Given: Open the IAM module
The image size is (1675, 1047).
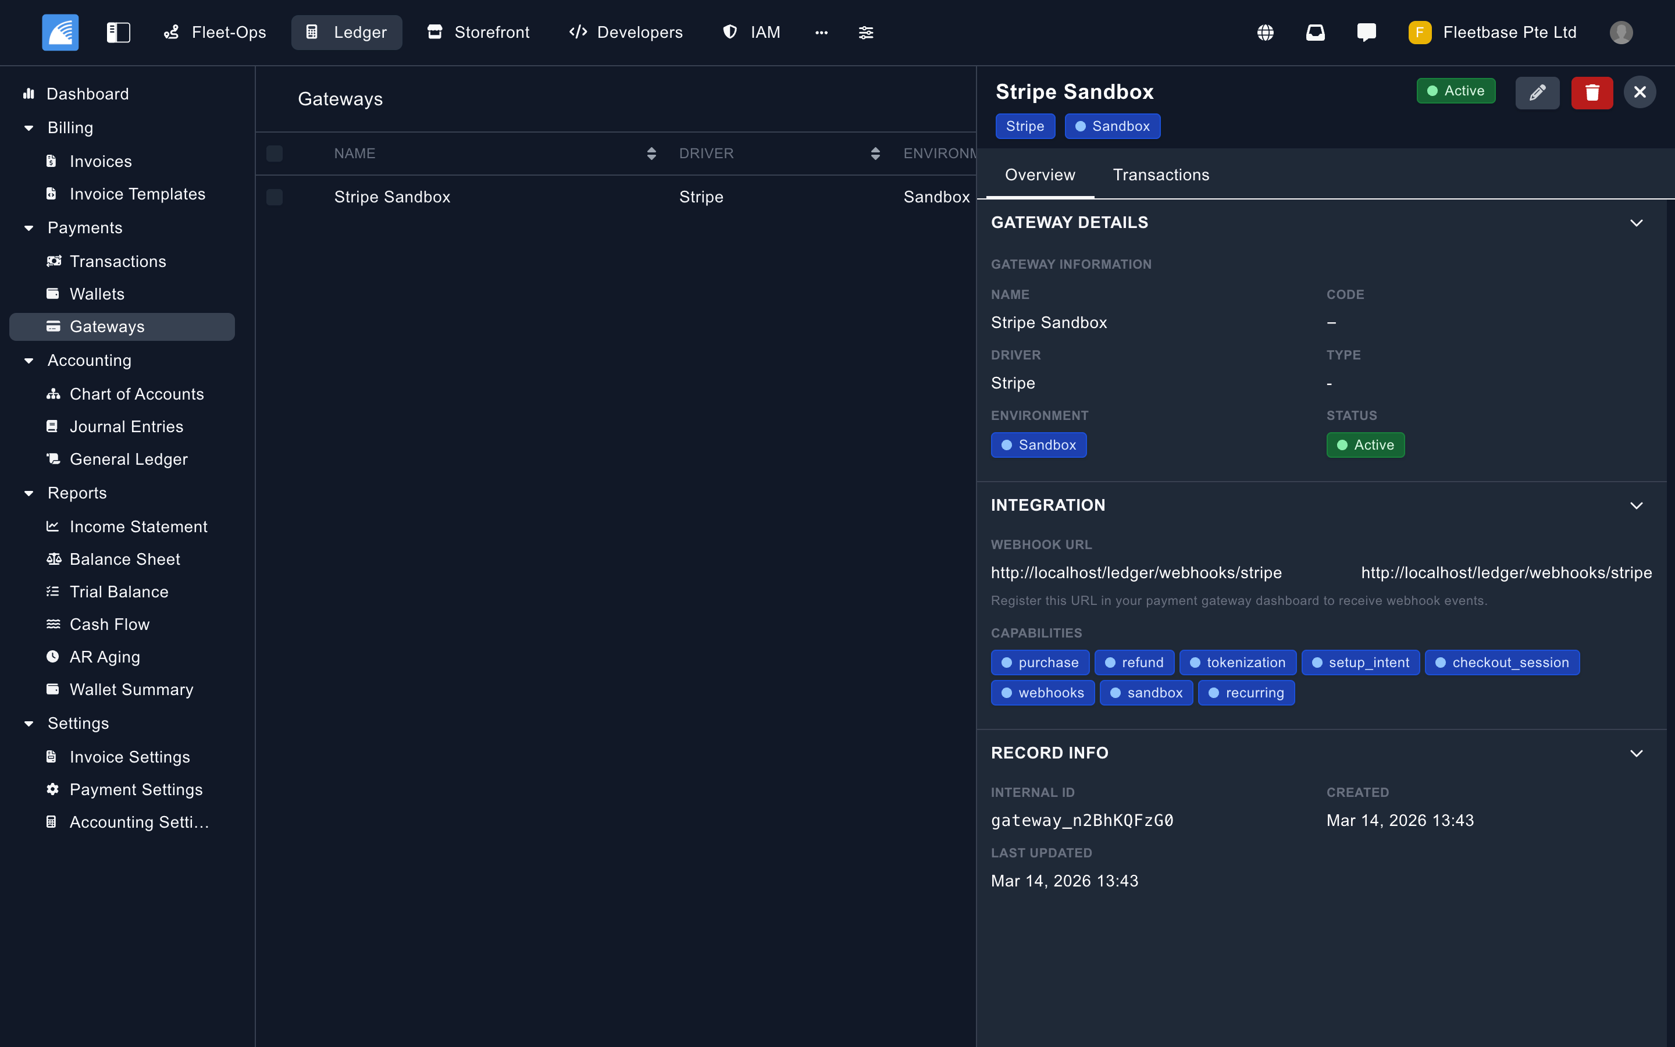Looking at the screenshot, I should pyautogui.click(x=751, y=33).
